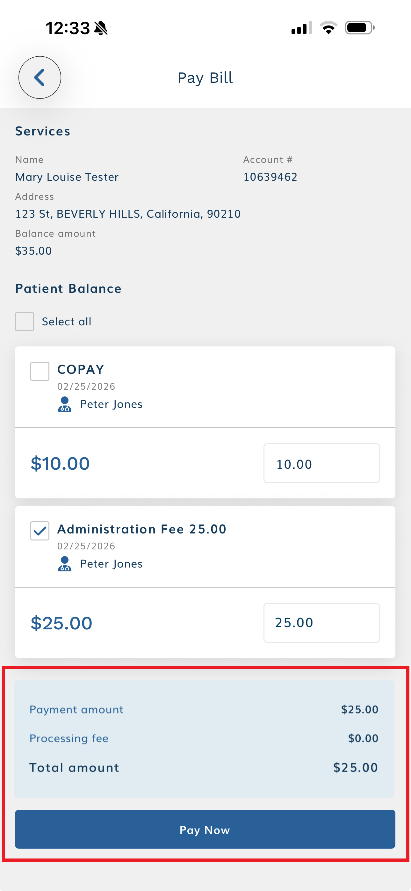The width and height of the screenshot is (411, 891).
Task: Tap the Pay Bill page title
Action: 205,78
